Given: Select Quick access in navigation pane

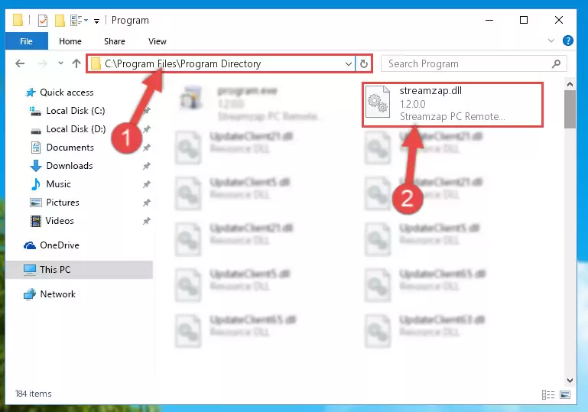Looking at the screenshot, I should (67, 92).
